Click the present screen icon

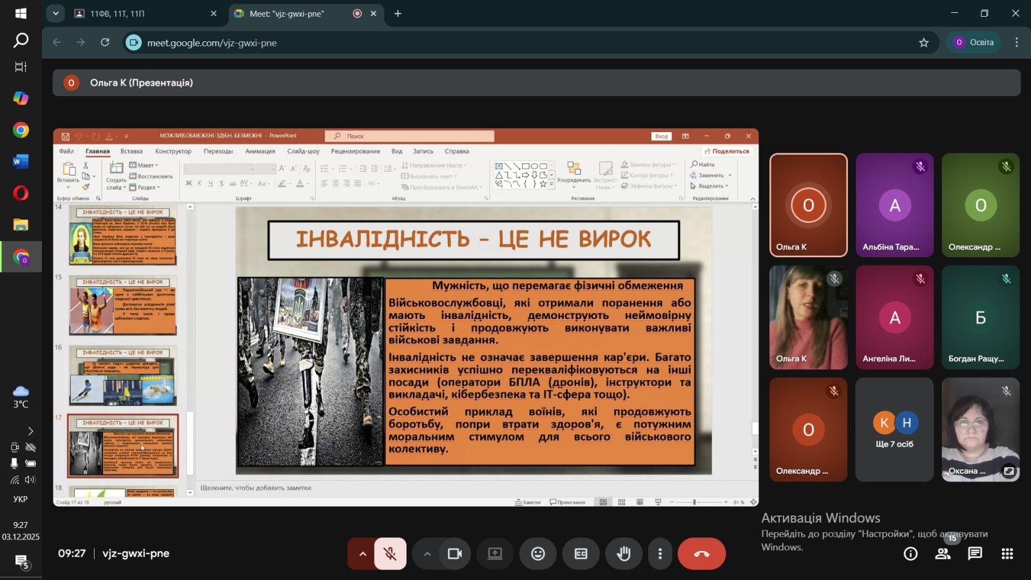(x=495, y=554)
